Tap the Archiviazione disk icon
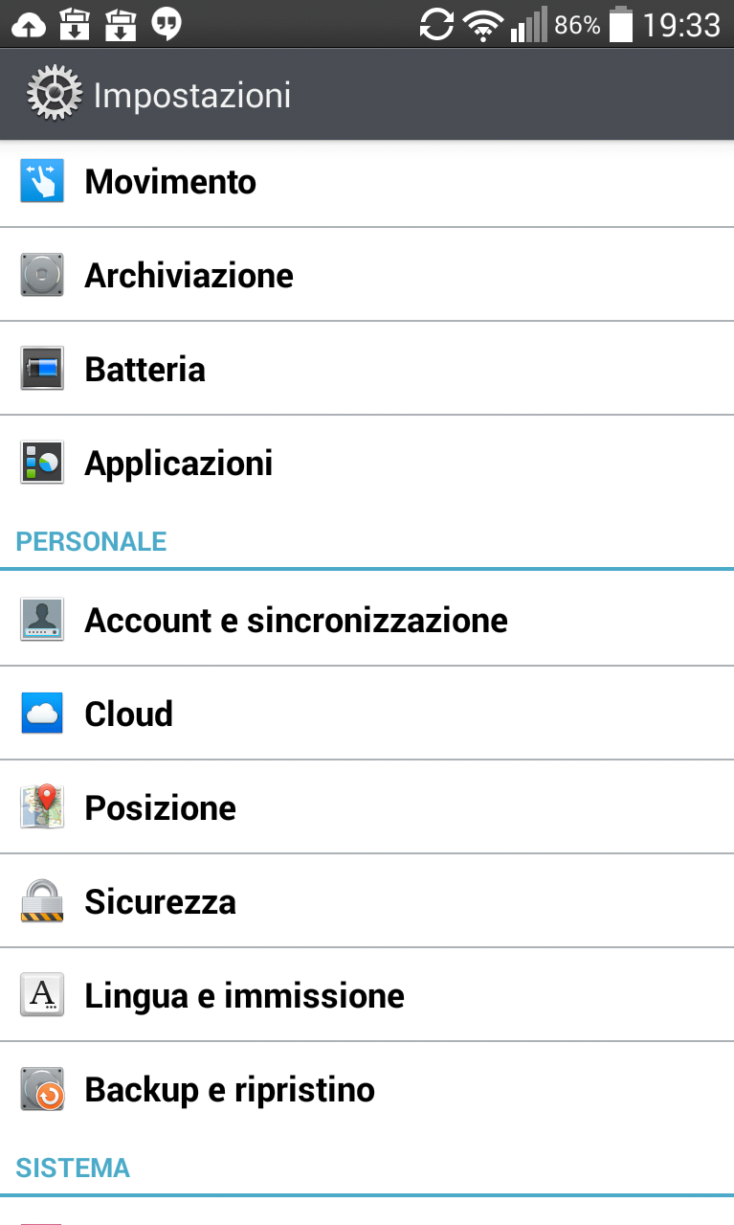The height and width of the screenshot is (1225, 734). (42, 275)
